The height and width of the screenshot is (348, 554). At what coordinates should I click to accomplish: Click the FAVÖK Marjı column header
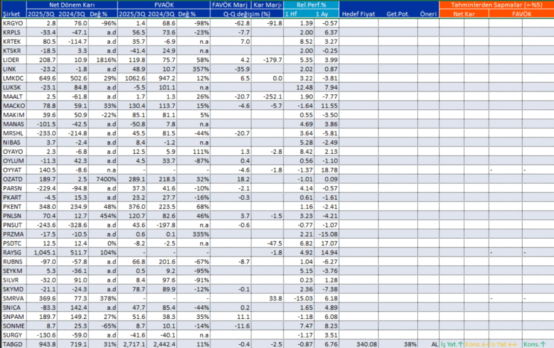point(230,5)
